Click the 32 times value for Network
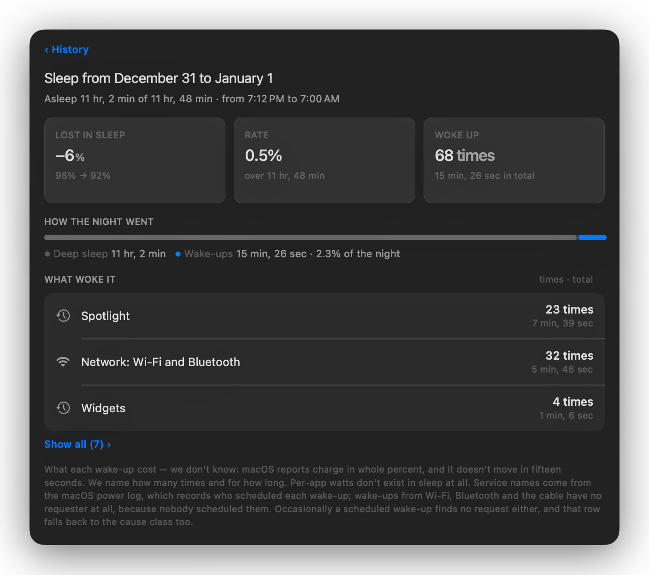649x575 pixels. coord(569,356)
